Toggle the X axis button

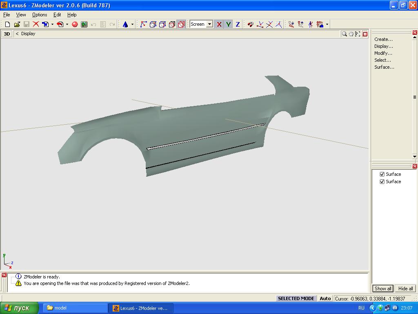coord(219,25)
